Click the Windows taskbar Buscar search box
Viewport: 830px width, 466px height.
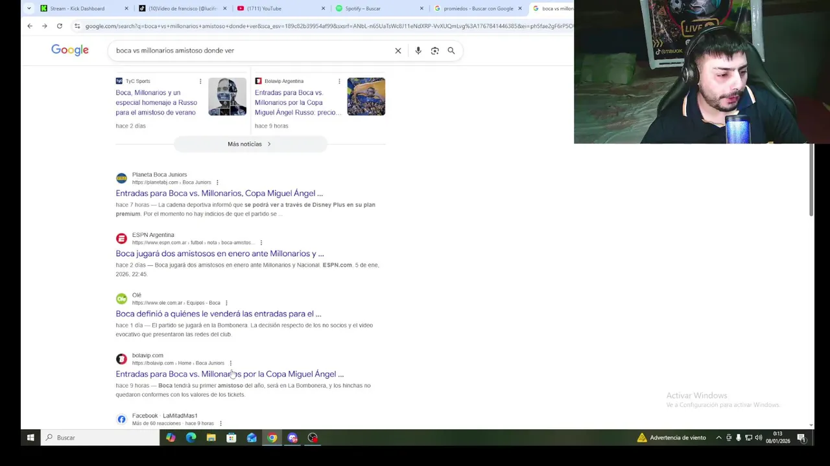(100, 438)
